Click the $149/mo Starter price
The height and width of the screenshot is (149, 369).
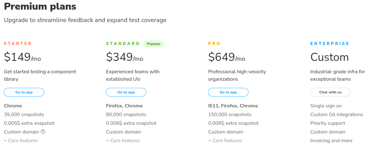(x=22, y=57)
